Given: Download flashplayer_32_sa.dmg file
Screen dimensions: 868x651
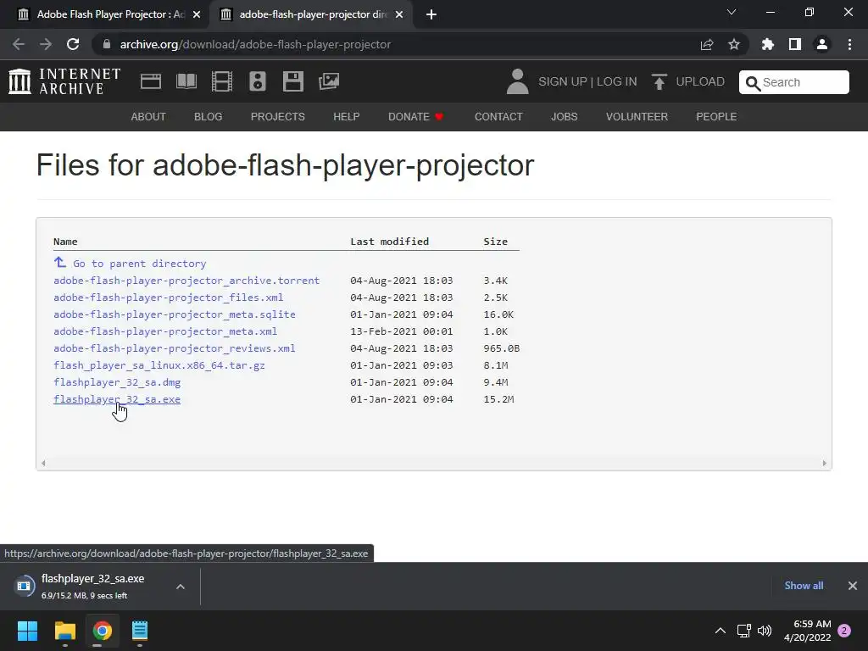Looking at the screenshot, I should [x=117, y=382].
